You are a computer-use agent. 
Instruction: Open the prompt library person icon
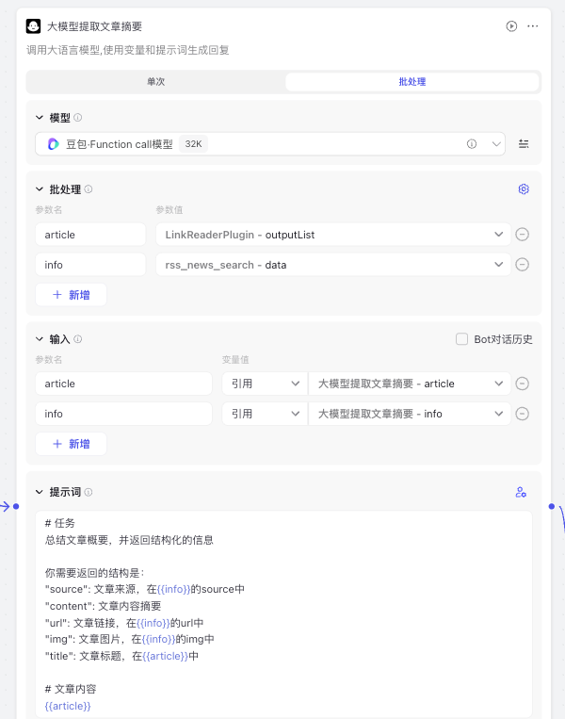[x=521, y=492]
